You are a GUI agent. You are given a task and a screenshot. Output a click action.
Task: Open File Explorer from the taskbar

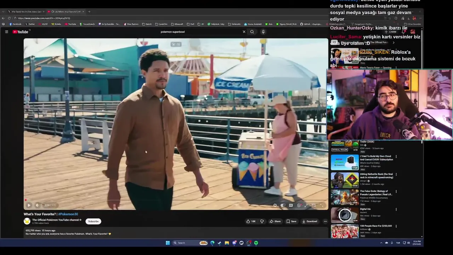pyautogui.click(x=227, y=243)
